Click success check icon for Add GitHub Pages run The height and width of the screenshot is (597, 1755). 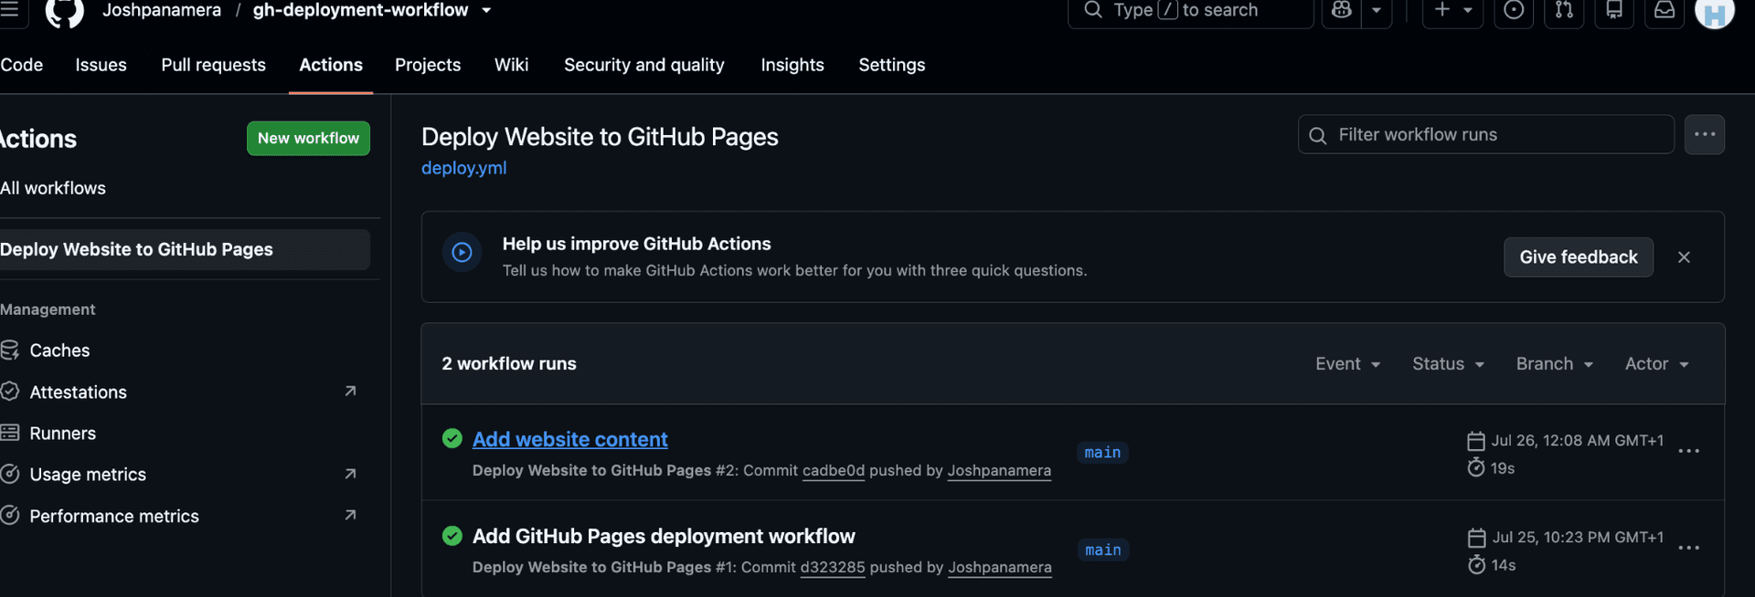coord(452,536)
